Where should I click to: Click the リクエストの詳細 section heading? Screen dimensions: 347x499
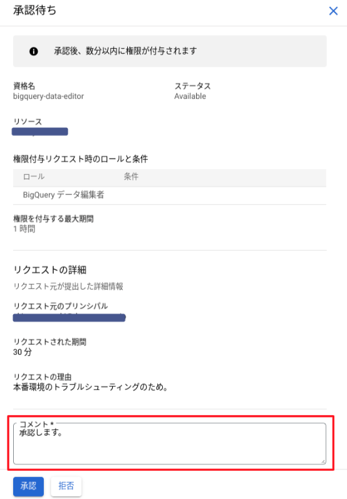pyautogui.click(x=50, y=270)
